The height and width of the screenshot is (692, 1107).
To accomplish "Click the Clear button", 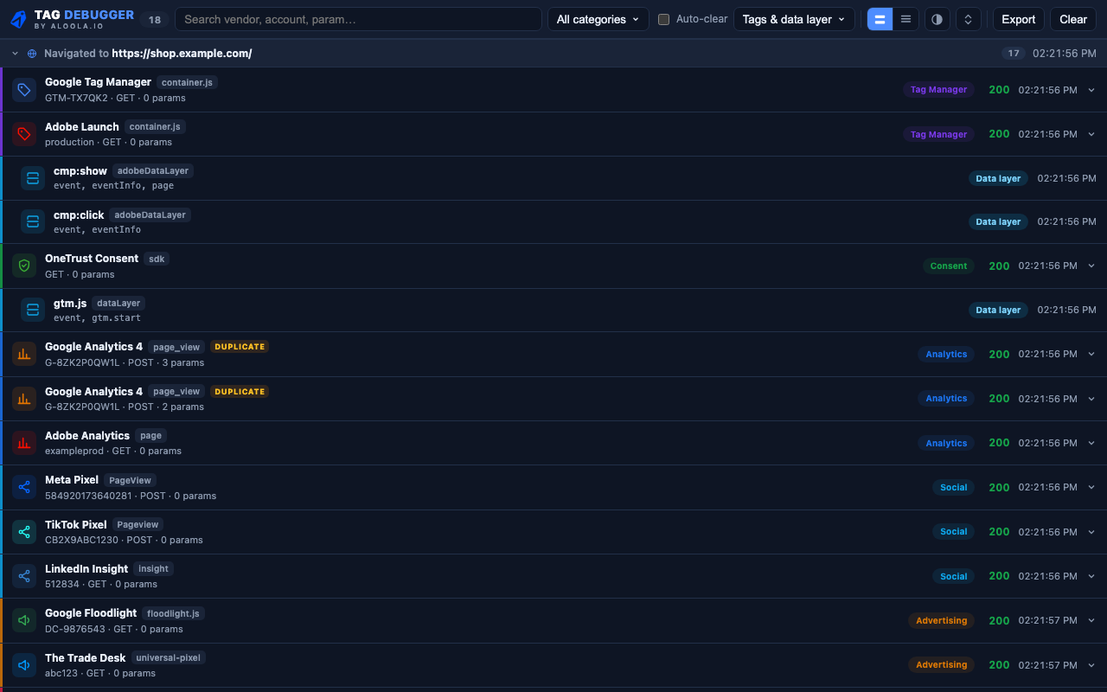I will click(x=1073, y=19).
